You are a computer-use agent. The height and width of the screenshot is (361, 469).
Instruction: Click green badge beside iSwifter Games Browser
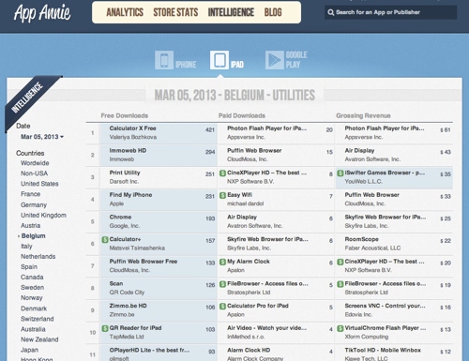pyautogui.click(x=340, y=173)
